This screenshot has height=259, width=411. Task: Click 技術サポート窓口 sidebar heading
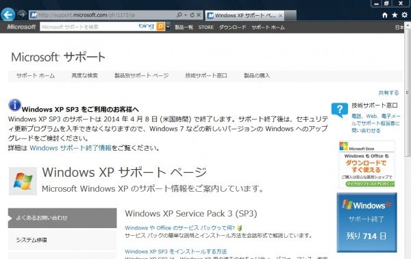coord(375,106)
